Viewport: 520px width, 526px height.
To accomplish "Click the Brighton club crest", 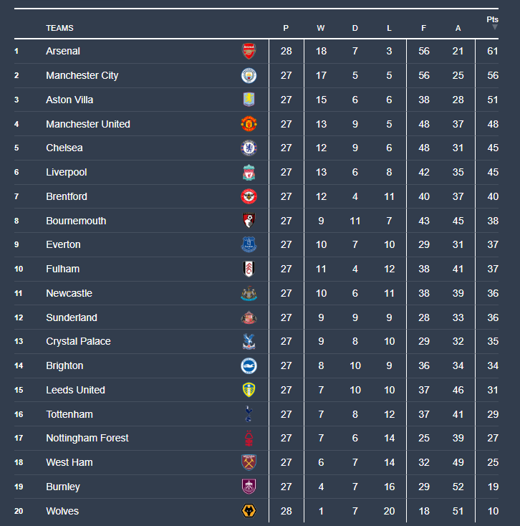I will click(x=249, y=365).
